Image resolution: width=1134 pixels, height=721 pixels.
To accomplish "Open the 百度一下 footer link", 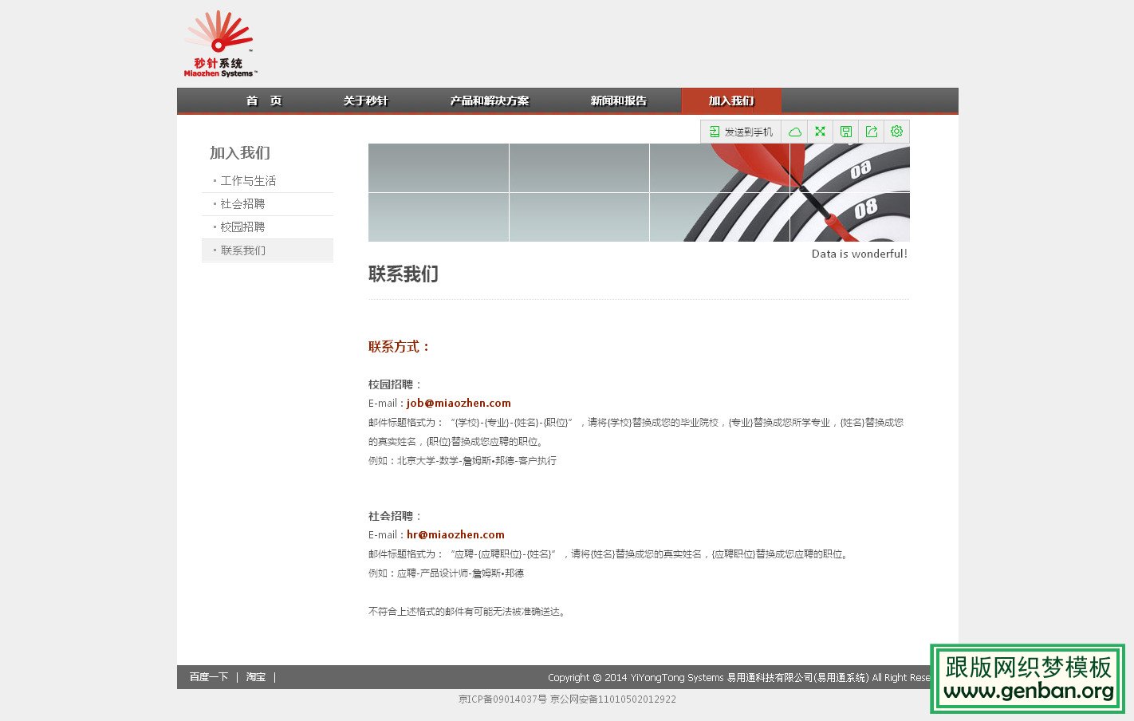I will [x=207, y=677].
